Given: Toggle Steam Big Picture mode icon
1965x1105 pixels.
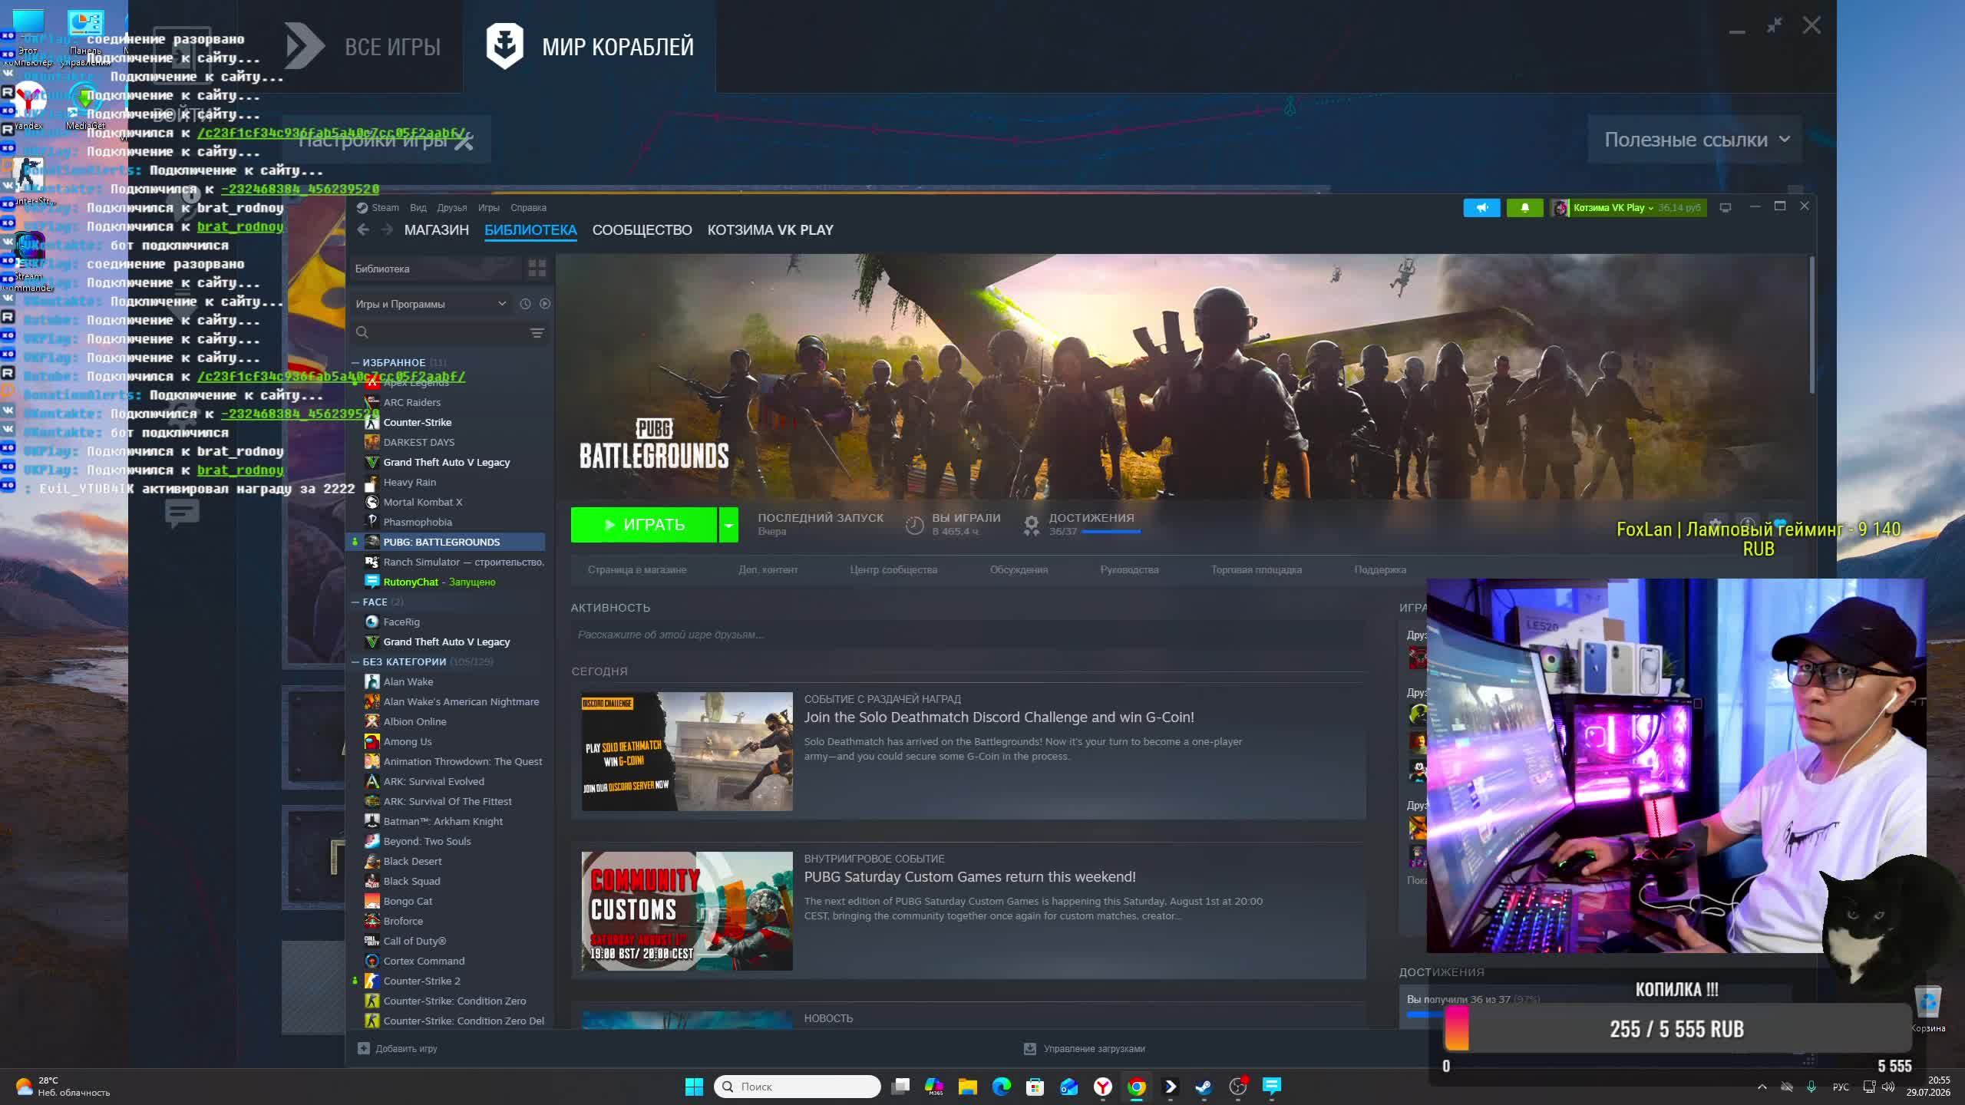Looking at the screenshot, I should pos(1726,207).
